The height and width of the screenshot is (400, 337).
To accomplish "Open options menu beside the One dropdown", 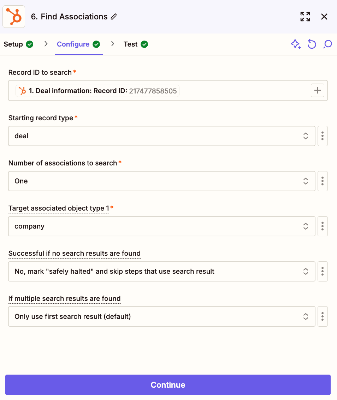I will pyautogui.click(x=323, y=181).
